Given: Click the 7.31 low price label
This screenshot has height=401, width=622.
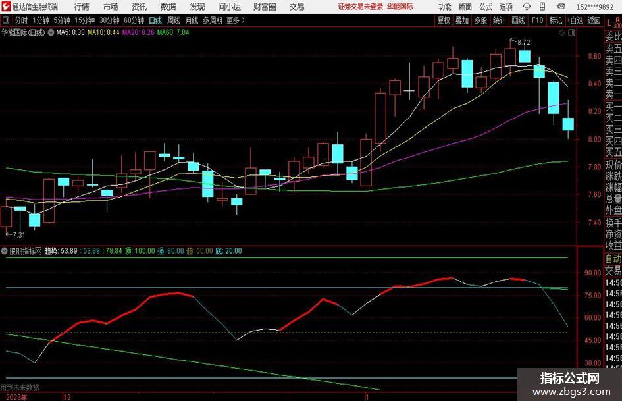Looking at the screenshot, I should tap(18, 235).
